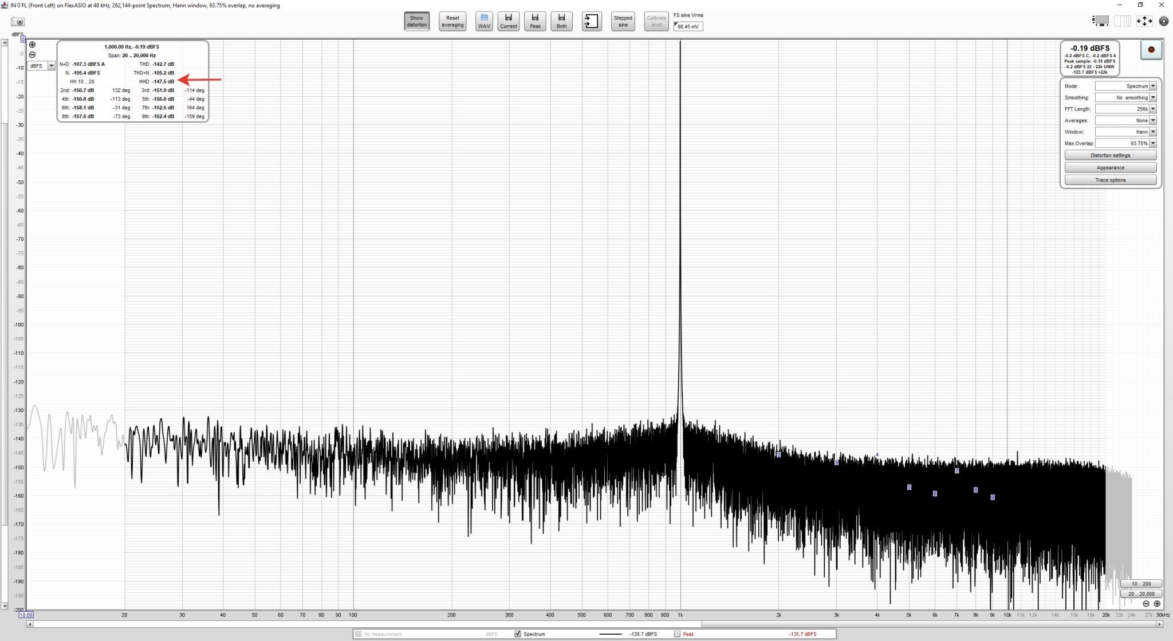Open the import/load data icon

[592, 21]
